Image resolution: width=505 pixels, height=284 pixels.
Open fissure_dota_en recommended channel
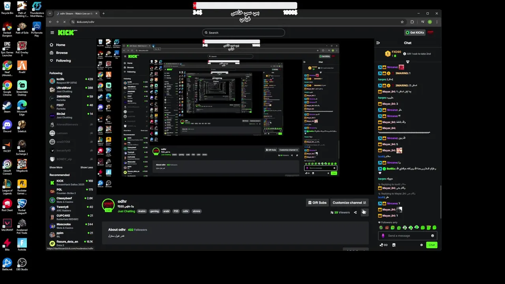point(71,243)
